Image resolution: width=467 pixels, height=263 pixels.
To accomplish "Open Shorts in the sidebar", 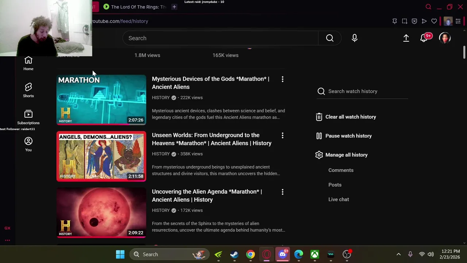I will (x=28, y=90).
